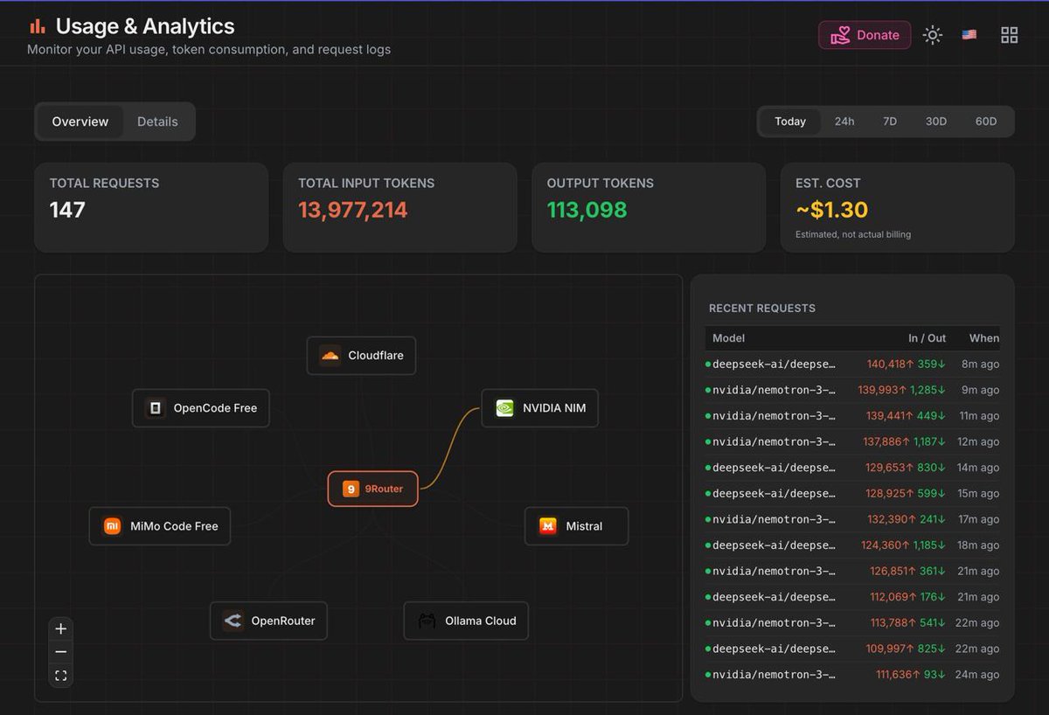Click 'Estimated, not actual billing' note
This screenshot has height=715, width=1049.
[853, 234]
